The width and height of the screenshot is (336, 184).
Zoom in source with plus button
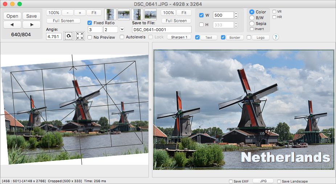[x=80, y=13]
